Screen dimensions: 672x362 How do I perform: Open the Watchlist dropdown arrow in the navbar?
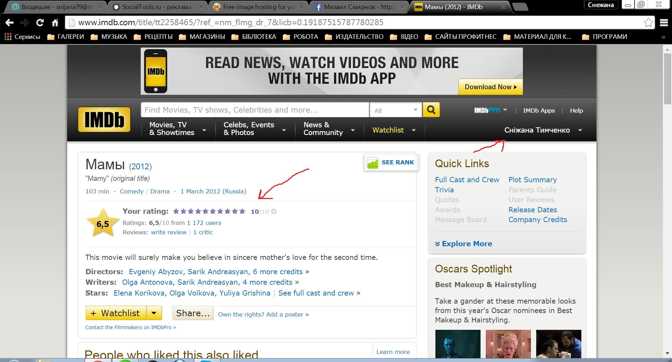pyautogui.click(x=414, y=130)
